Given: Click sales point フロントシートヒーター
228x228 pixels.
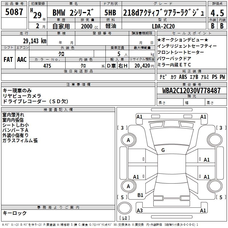Looking at the screenshot, I should (181, 52).
